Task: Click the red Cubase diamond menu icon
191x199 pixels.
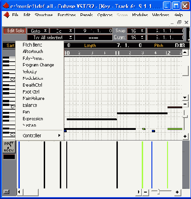Action: tap(6, 15)
